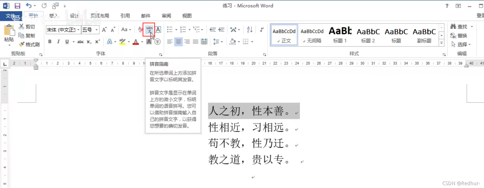Expand the styles gallery More arrow
Viewport: 484px width, 188px height.
point(441,43)
